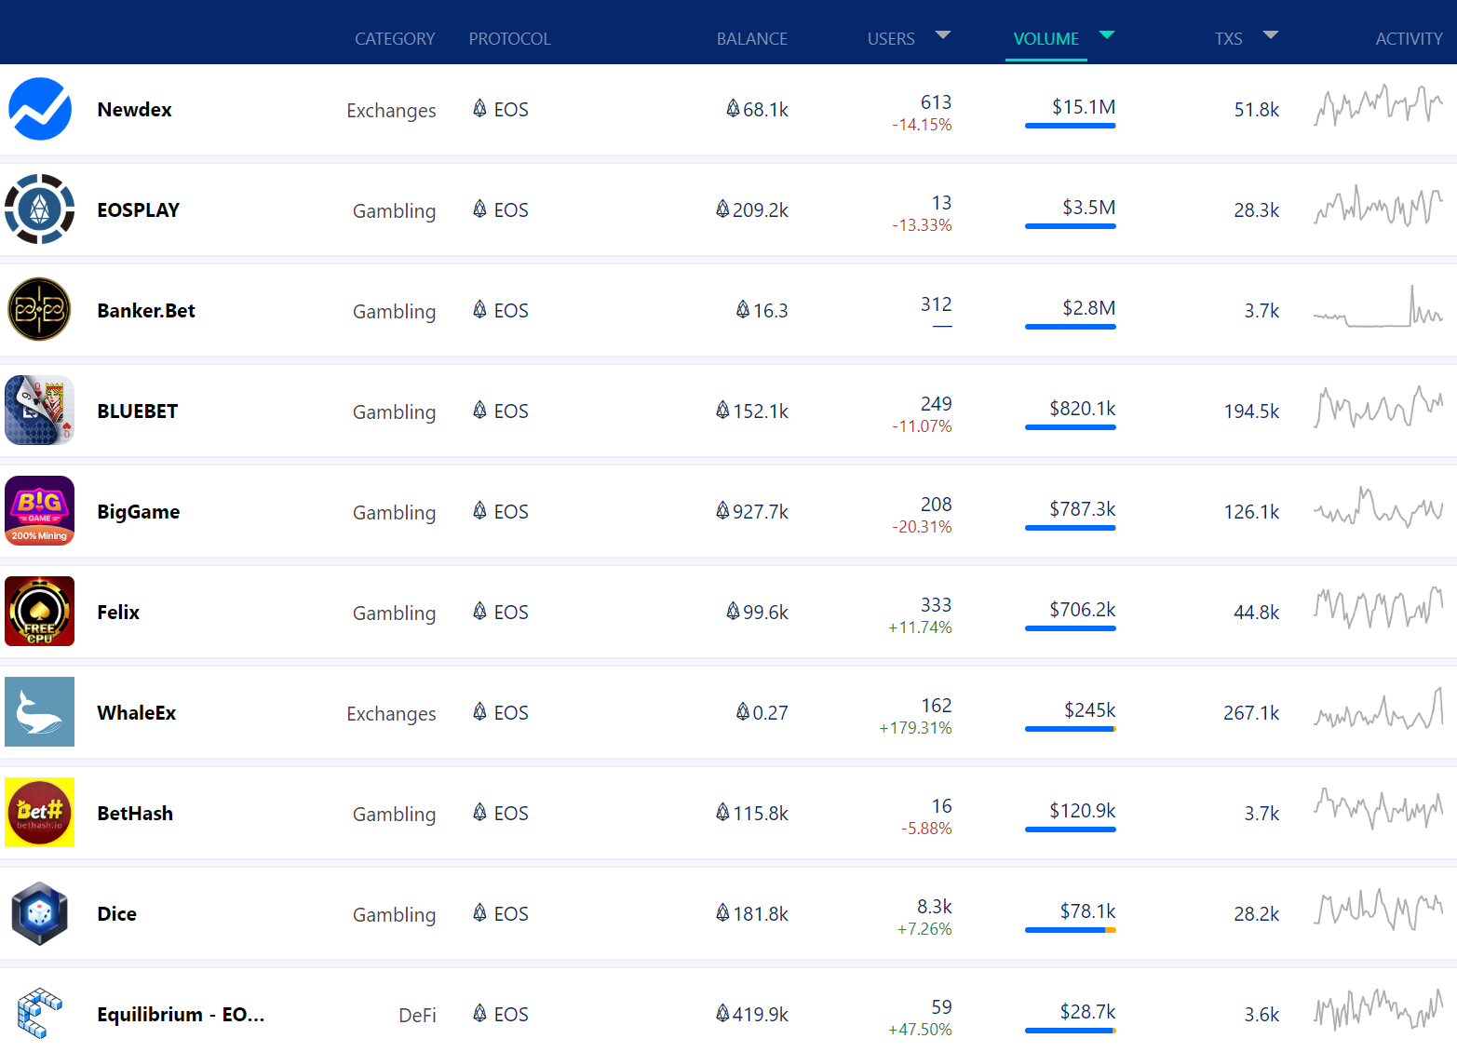Open the Dice dapp name
Image resolution: width=1457 pixels, height=1052 pixels.
(116, 914)
